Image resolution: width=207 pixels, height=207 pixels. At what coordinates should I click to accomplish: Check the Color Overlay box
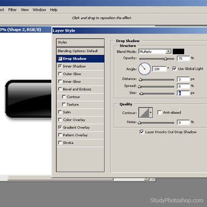(x=60, y=120)
